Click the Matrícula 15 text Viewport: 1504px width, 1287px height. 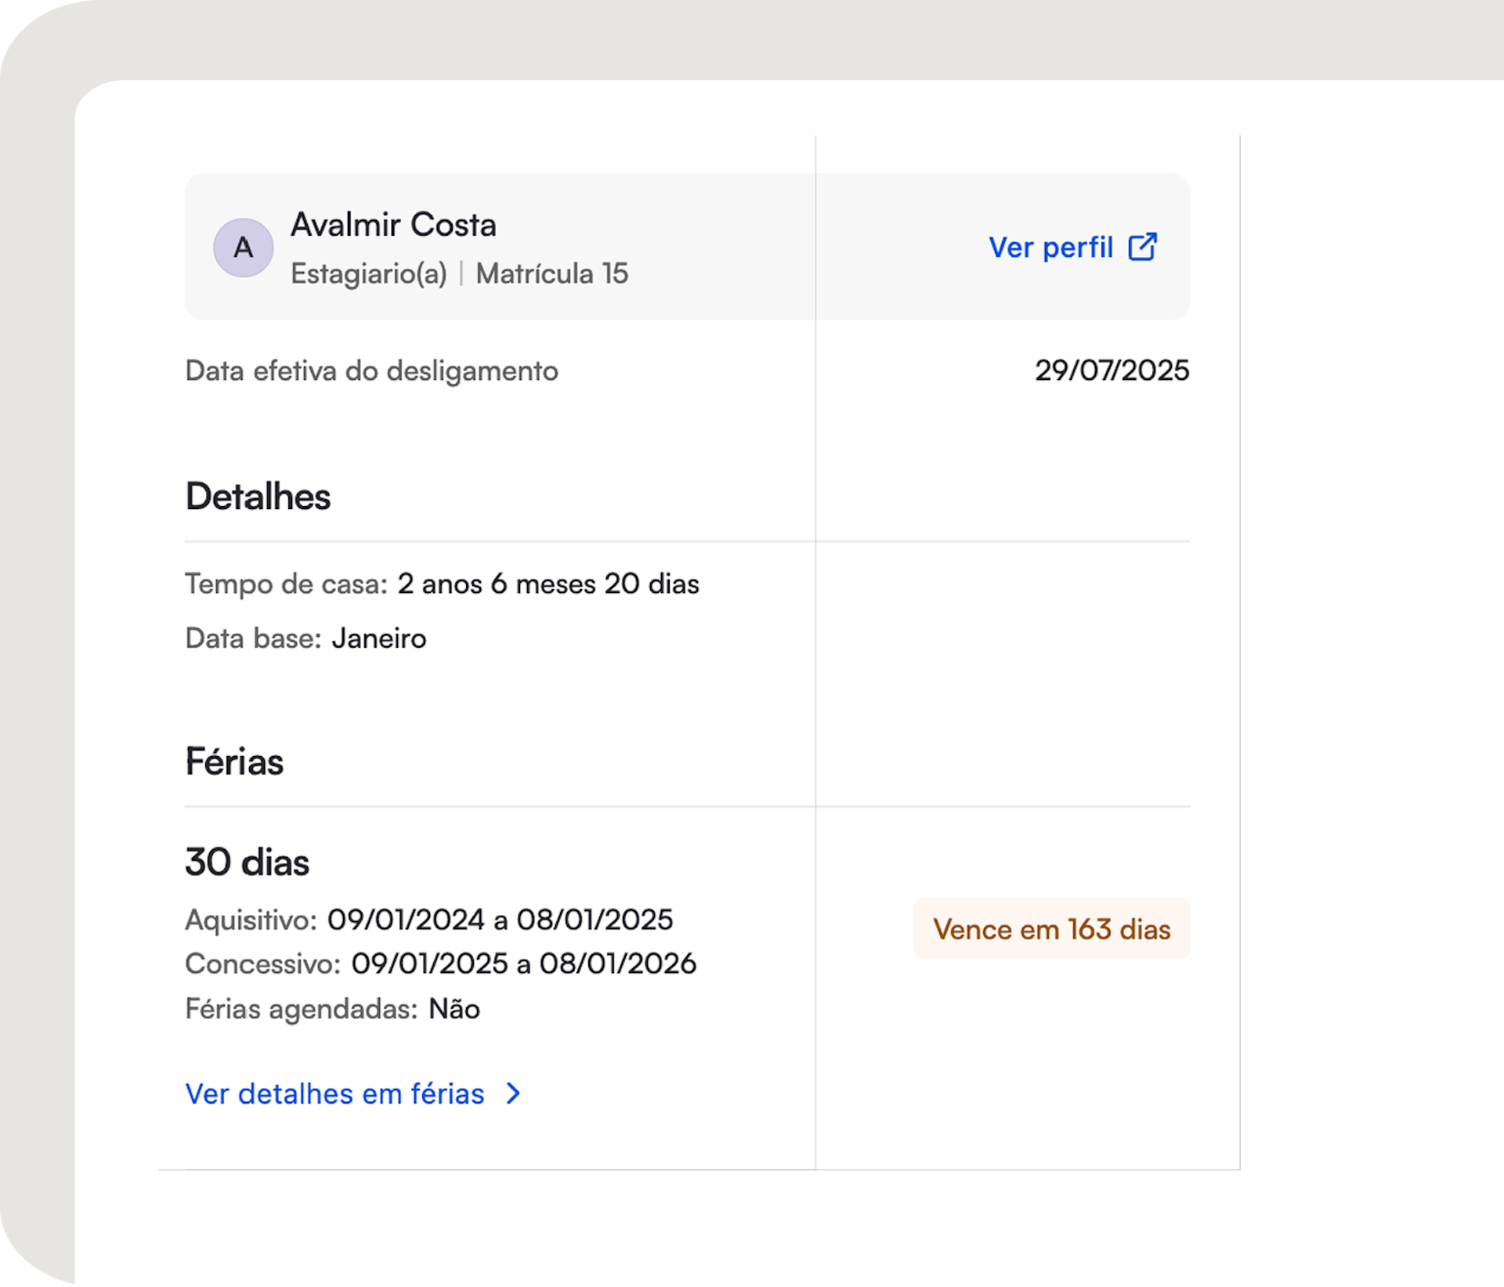pos(551,273)
